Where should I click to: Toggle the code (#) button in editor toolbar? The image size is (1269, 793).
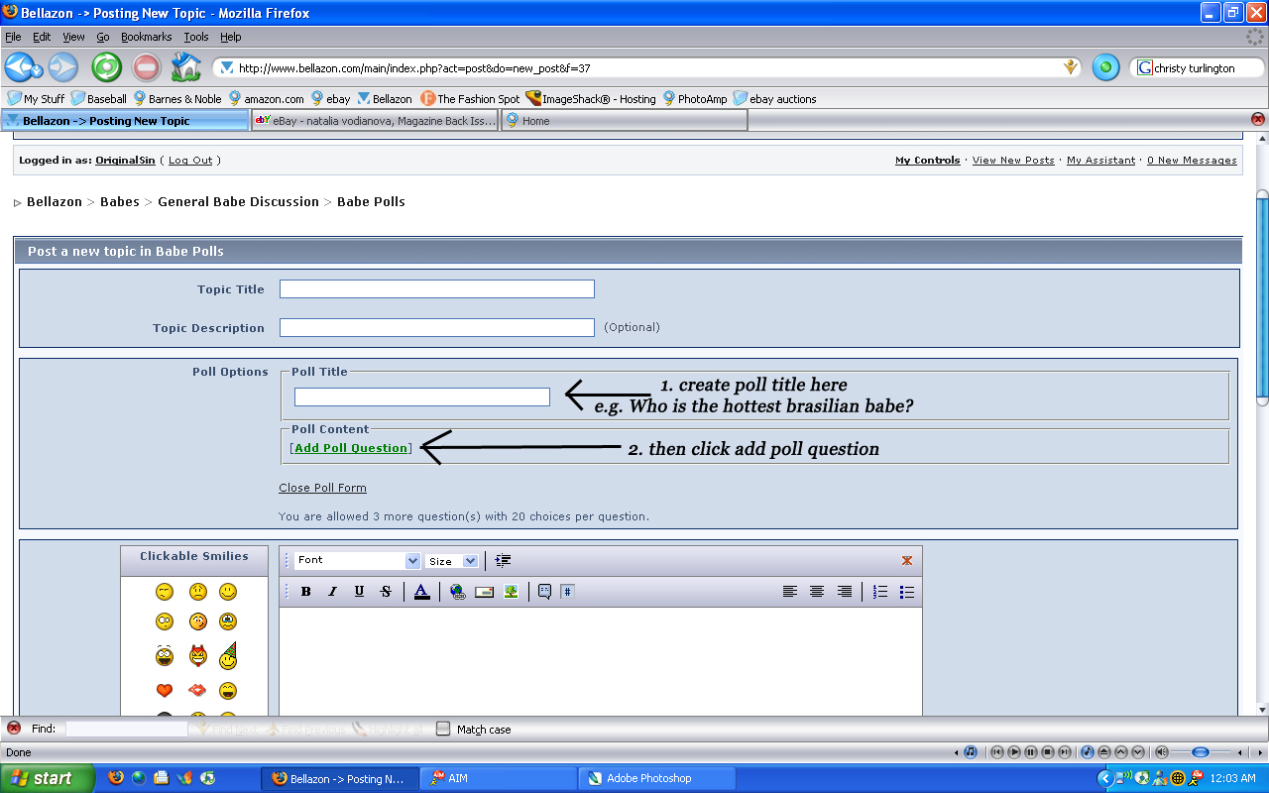click(567, 592)
